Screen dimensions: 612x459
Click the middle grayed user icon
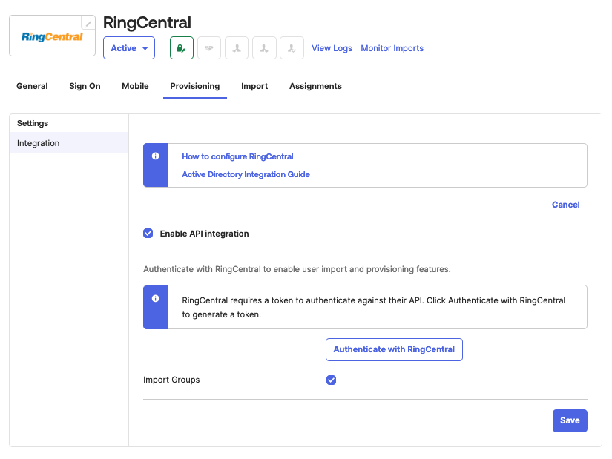(x=264, y=48)
